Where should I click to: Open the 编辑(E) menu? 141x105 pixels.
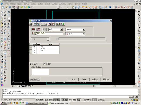pos(13,4)
